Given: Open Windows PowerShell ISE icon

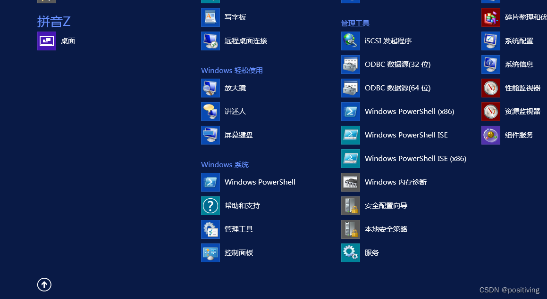Looking at the screenshot, I should (x=351, y=135).
